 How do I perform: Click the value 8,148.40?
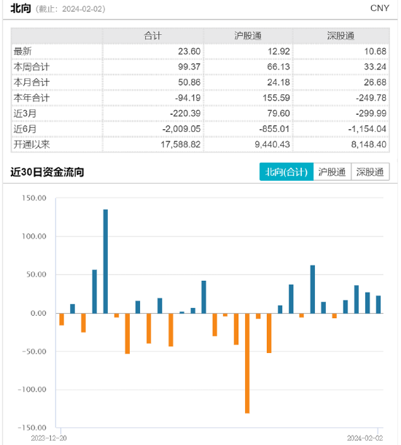[x=369, y=144]
